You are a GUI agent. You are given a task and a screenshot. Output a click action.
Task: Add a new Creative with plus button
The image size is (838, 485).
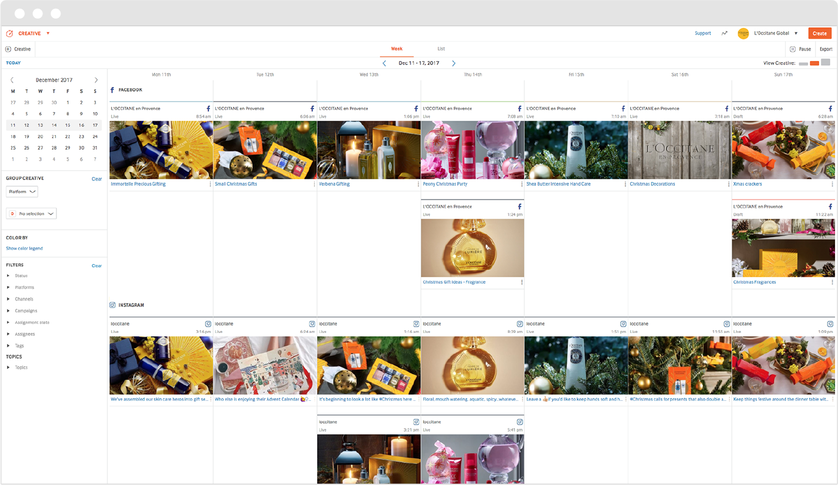coord(8,49)
